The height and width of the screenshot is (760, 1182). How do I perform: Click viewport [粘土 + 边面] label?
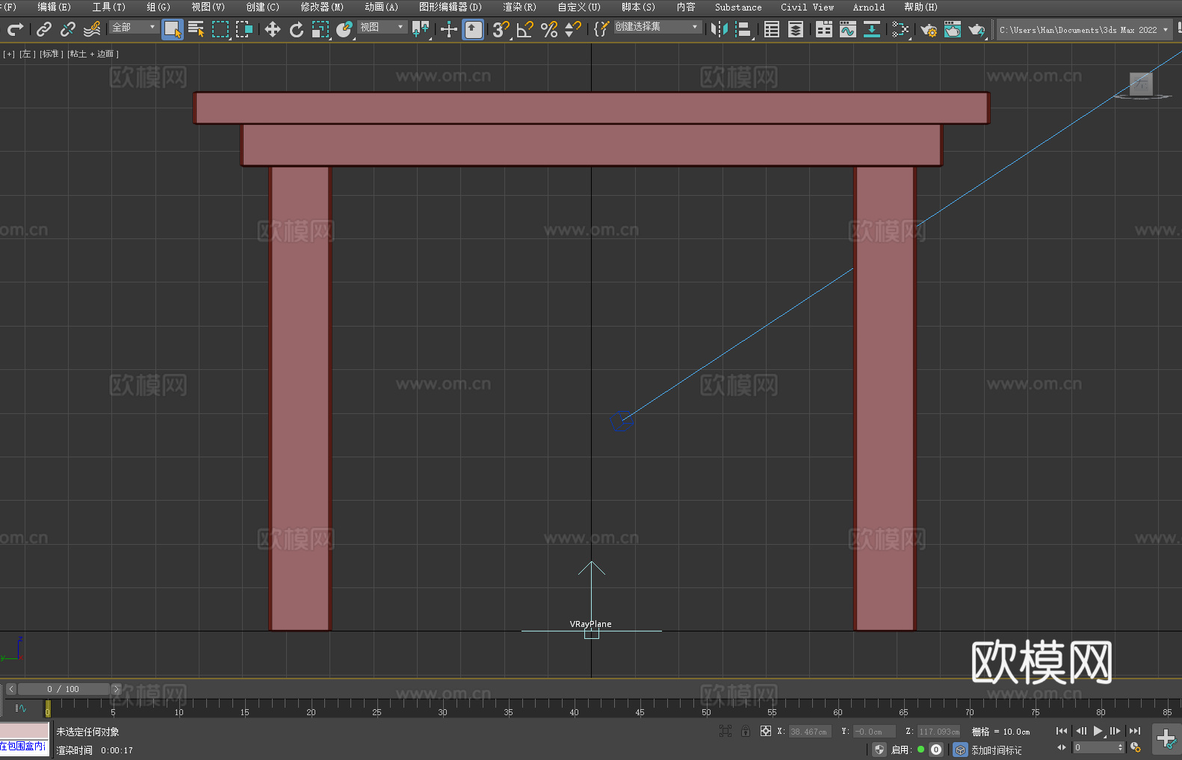93,54
